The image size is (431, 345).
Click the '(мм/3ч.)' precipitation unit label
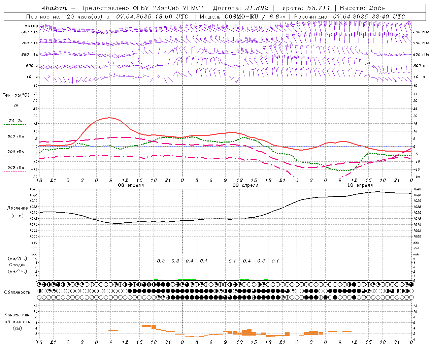pyautogui.click(x=17, y=258)
